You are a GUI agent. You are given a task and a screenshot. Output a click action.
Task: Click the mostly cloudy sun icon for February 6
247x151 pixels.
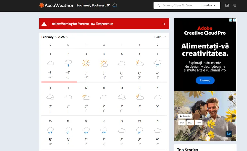[140, 63]
